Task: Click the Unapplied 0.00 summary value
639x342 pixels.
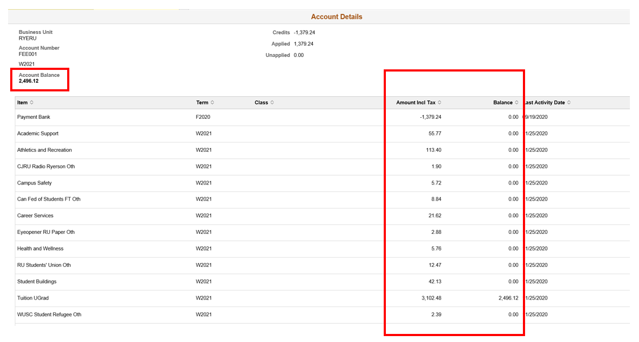Action: coord(299,55)
